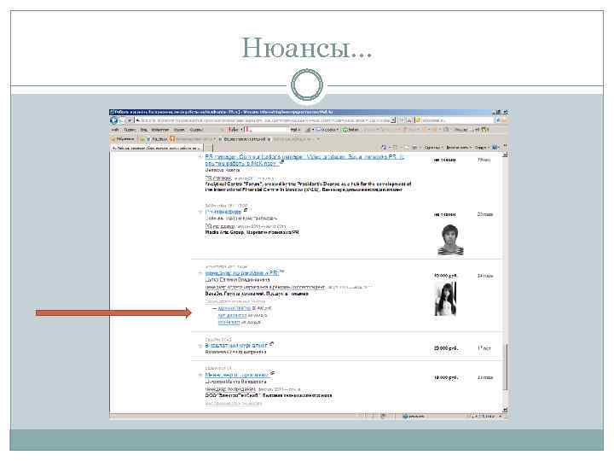
Task: Click the 25 000 руб. salary text
Action: (446, 348)
